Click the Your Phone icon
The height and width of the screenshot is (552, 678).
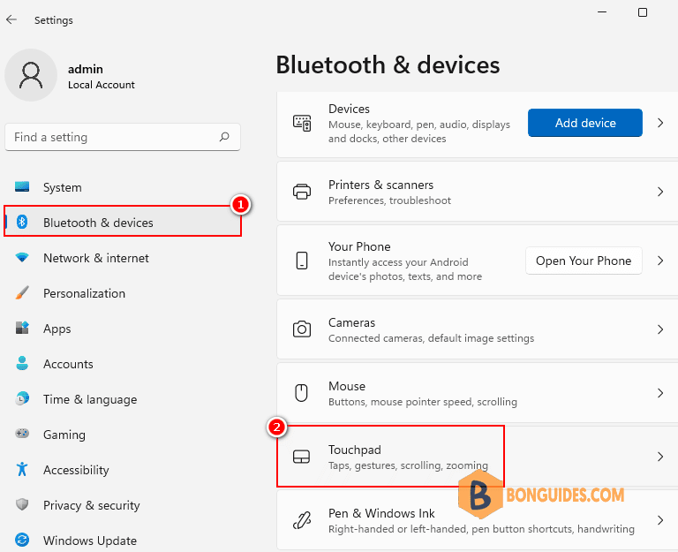click(x=302, y=261)
